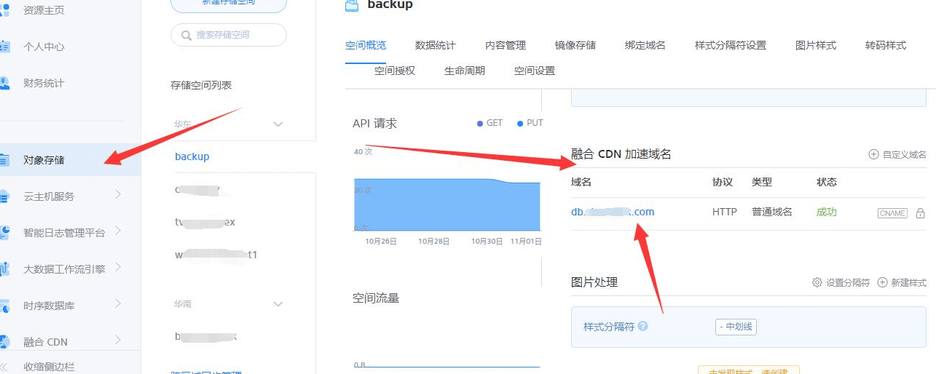
Task: Click the 大数据工作流引擎 sidebar icon
Action: [4, 268]
